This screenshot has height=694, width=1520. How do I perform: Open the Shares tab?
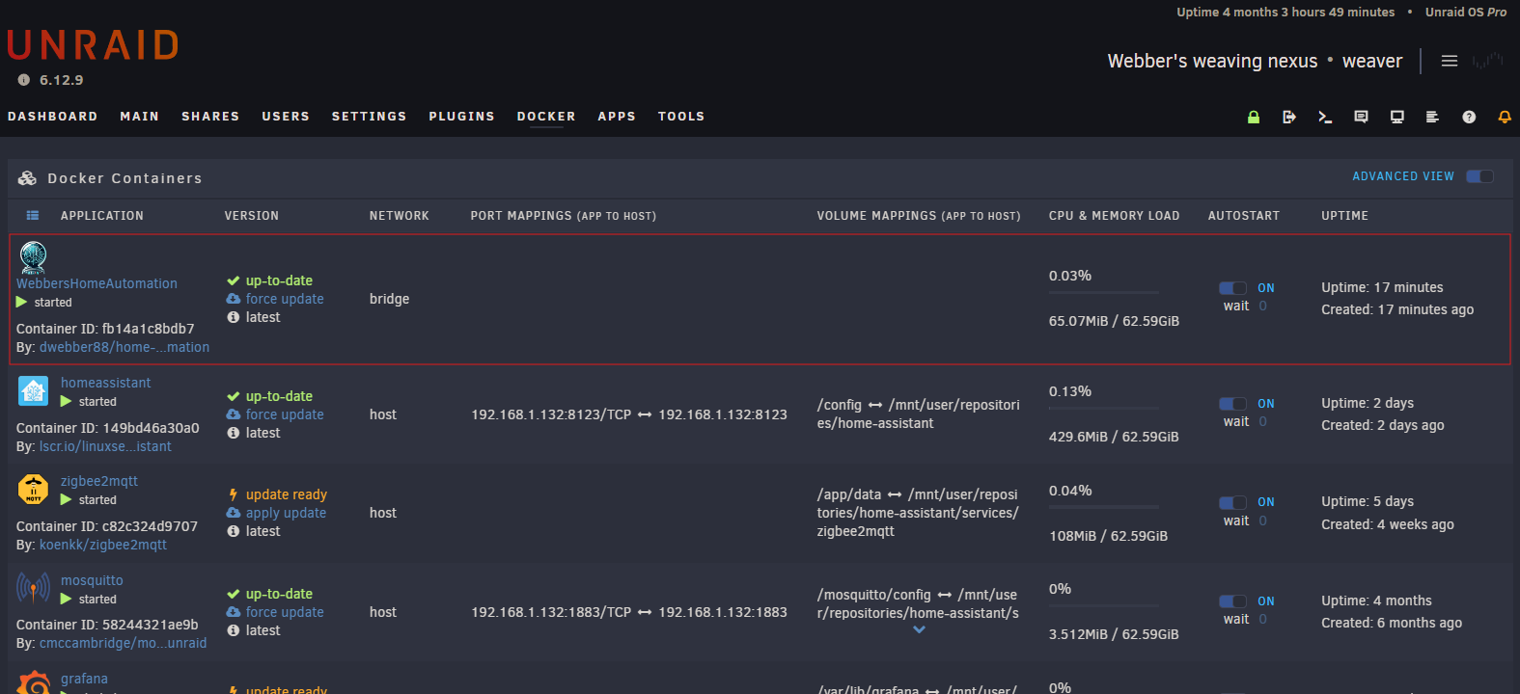210,117
